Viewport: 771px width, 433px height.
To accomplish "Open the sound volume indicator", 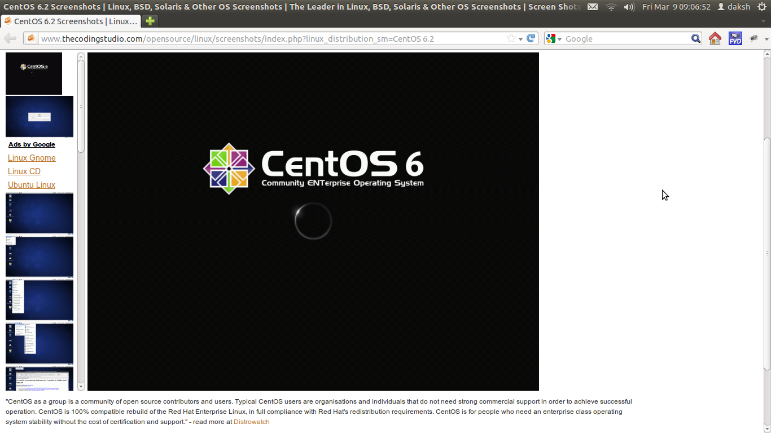I will click(629, 7).
